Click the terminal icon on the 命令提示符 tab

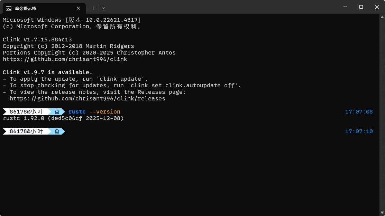click(x=9, y=8)
